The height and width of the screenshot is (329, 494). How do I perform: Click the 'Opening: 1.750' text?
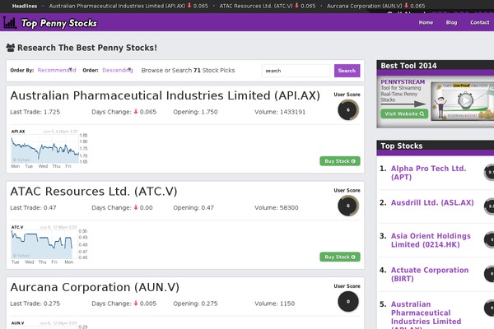(x=195, y=112)
